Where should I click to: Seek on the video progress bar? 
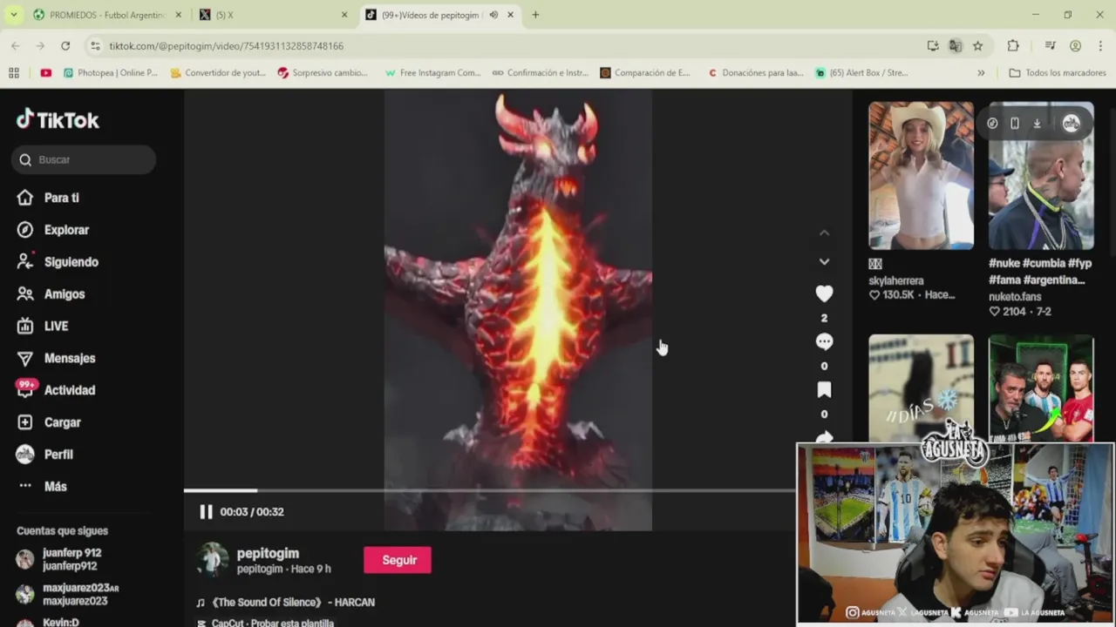click(489, 491)
